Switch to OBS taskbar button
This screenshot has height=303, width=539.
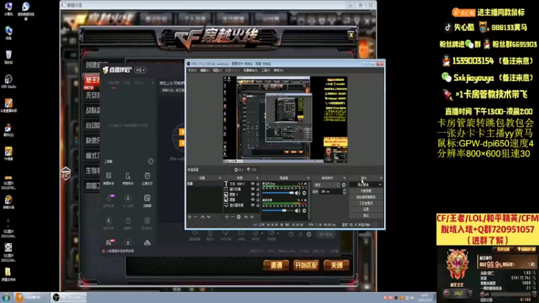click(x=69, y=298)
